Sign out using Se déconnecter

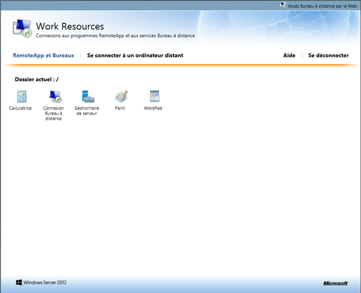pos(328,56)
